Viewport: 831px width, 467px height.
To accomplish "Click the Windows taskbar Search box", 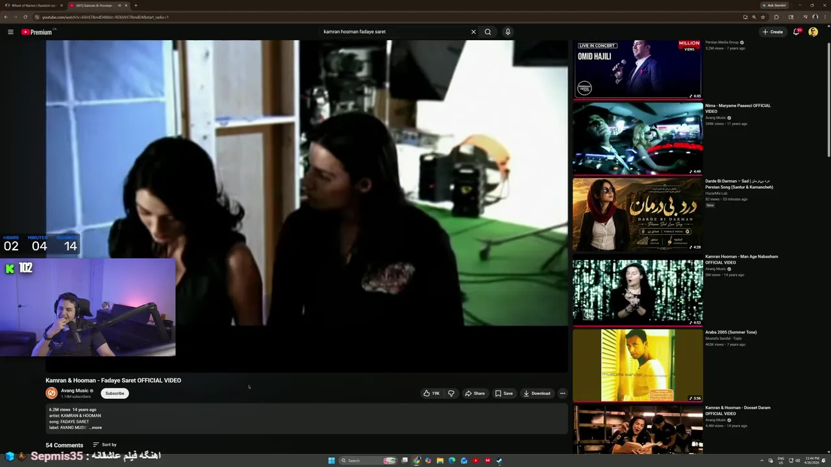I will pos(368,461).
